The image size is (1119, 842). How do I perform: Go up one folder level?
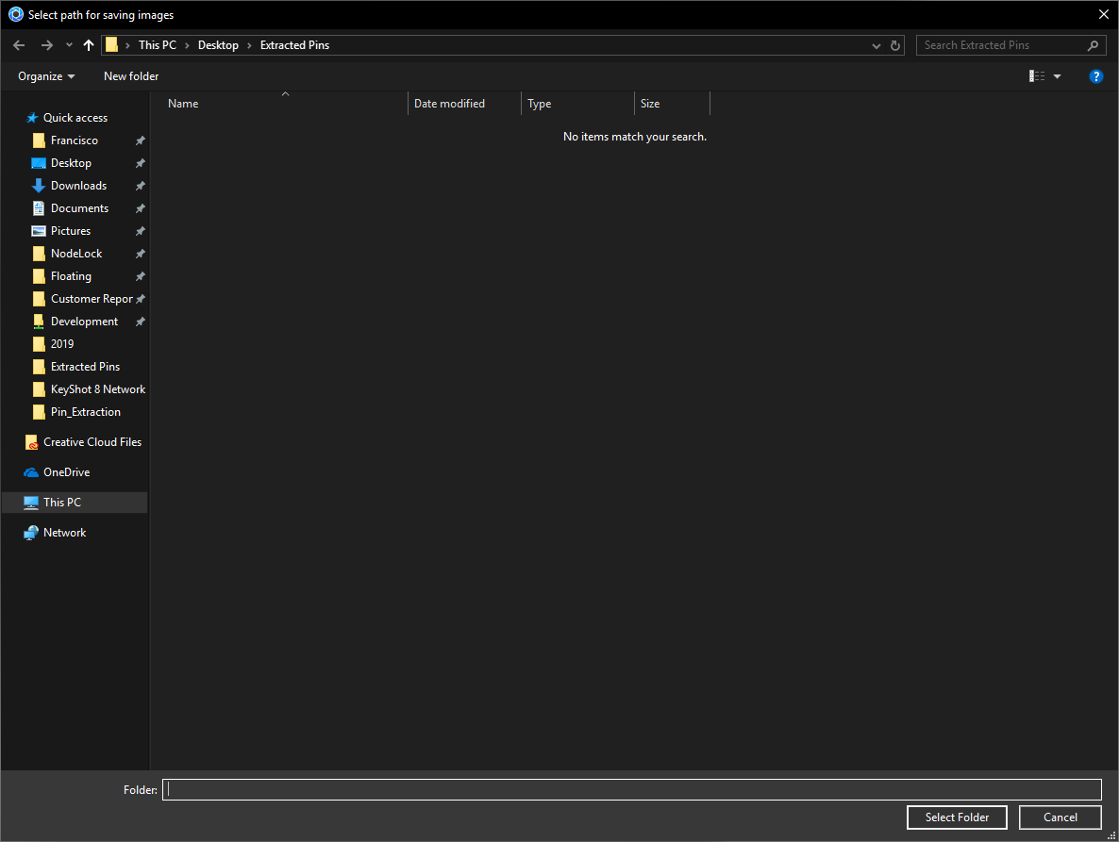point(88,44)
